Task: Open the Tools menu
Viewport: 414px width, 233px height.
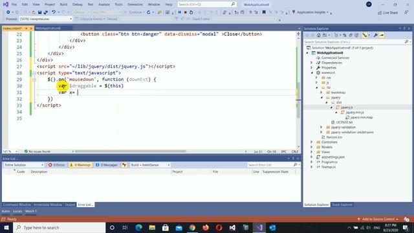Action: (x=118, y=5)
